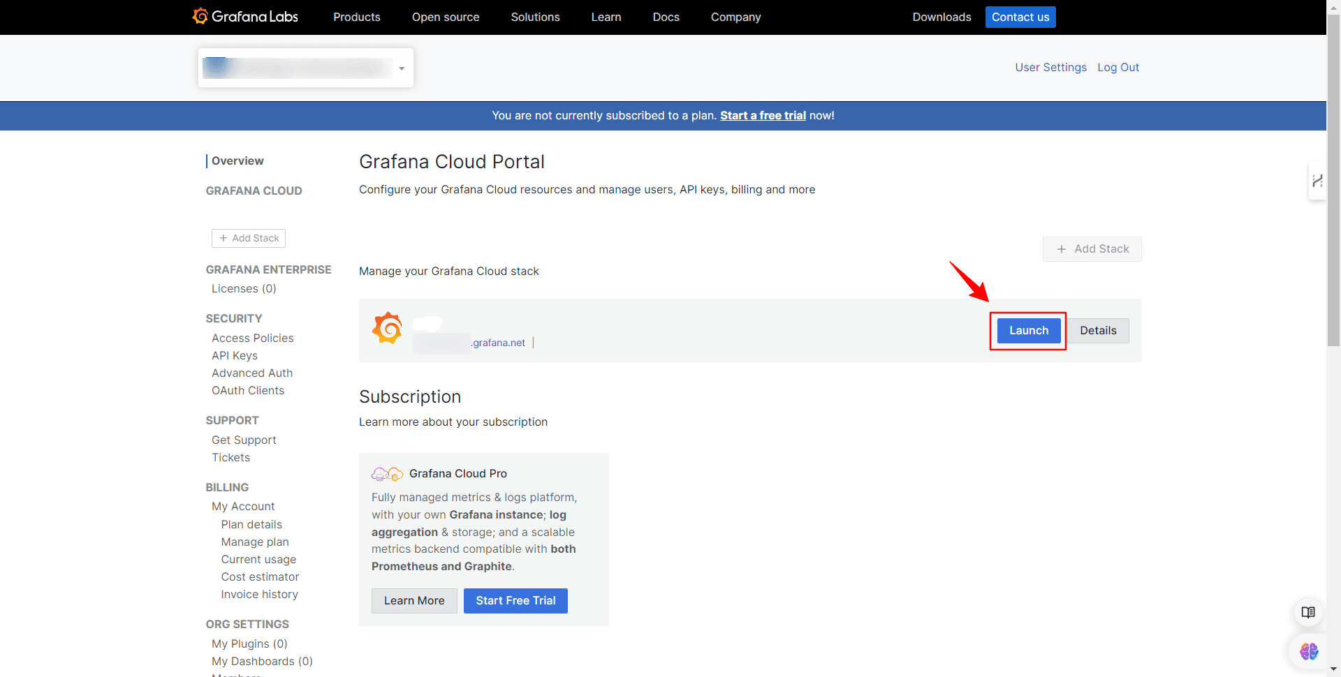Open My Account under Billing
1341x677 pixels.
(243, 506)
